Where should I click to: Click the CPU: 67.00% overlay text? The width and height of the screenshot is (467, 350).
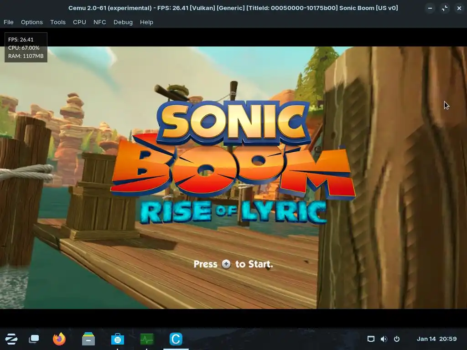pyautogui.click(x=24, y=47)
